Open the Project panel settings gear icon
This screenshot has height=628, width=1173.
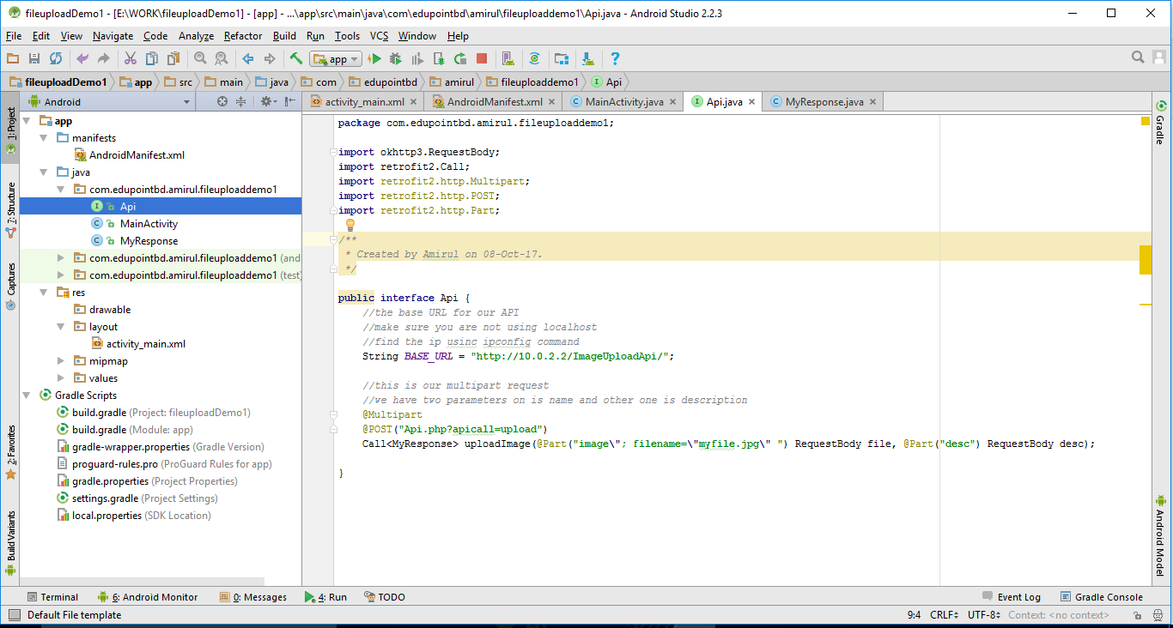(x=266, y=101)
